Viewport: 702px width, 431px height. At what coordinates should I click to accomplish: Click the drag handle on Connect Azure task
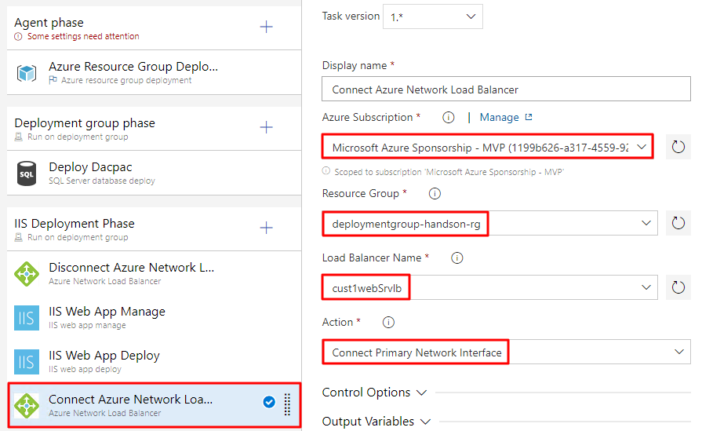pyautogui.click(x=287, y=404)
